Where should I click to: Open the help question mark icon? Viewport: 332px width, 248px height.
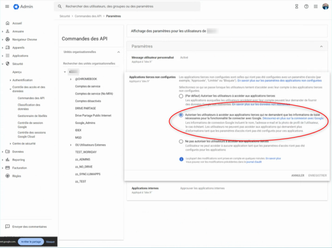[x=306, y=7]
